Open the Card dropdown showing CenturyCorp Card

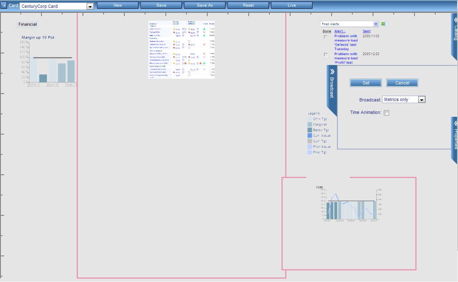[90, 6]
